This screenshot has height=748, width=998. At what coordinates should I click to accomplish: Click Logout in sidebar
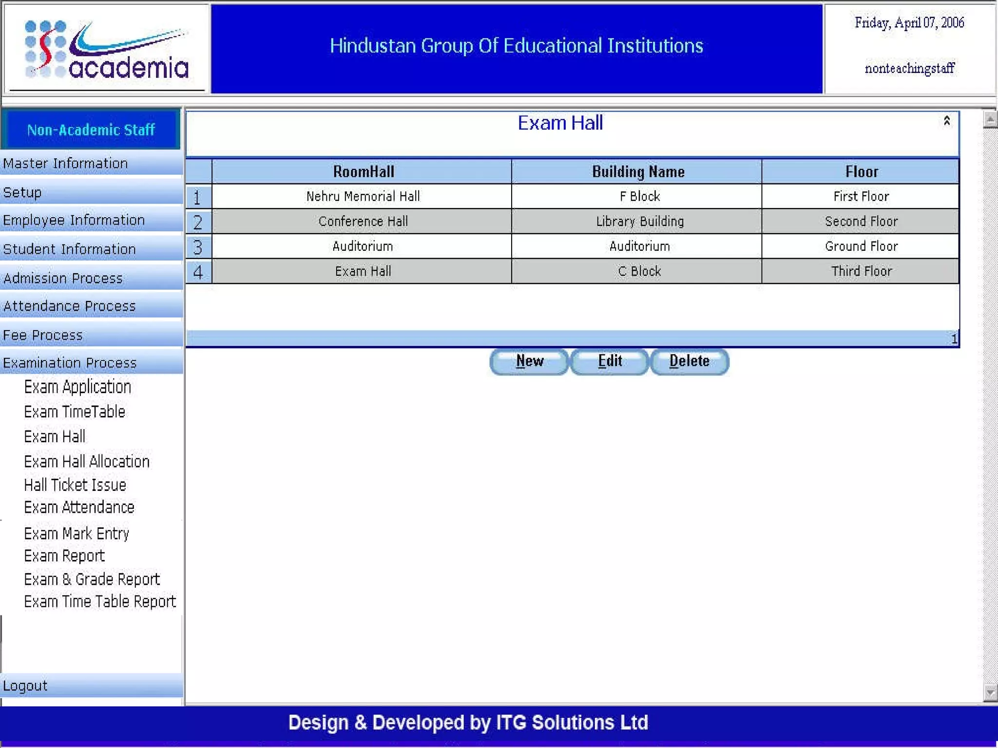(x=25, y=686)
